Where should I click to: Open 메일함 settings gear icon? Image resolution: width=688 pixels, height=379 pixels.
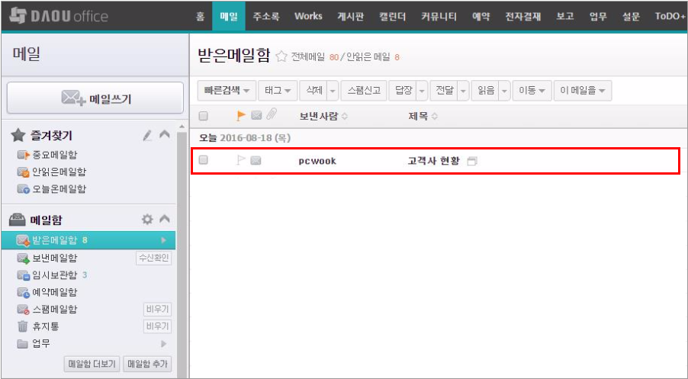[x=147, y=220]
